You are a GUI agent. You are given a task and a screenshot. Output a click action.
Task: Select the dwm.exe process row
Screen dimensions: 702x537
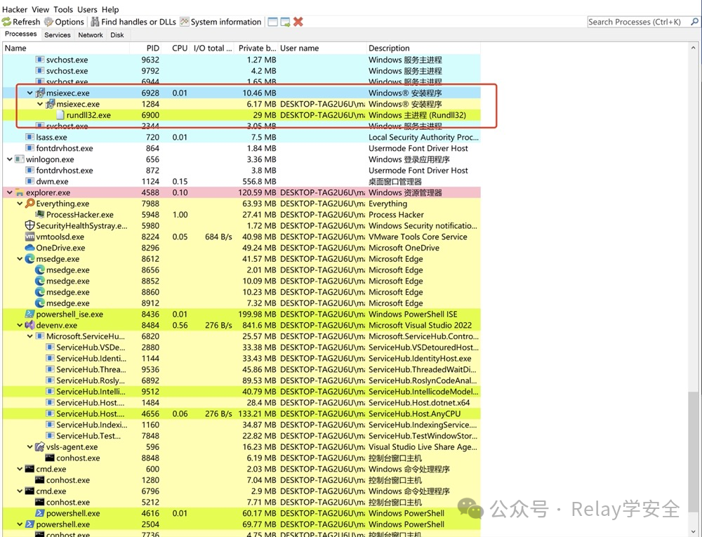pyautogui.click(x=241, y=181)
